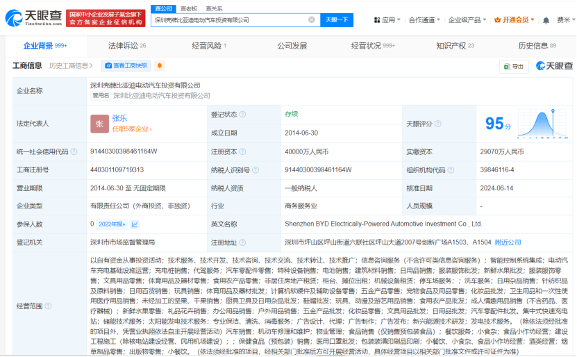Click the 一般纳税人 taxpayer qualification
Image resolution: width=577 pixels, height=357 pixels.
(301, 188)
